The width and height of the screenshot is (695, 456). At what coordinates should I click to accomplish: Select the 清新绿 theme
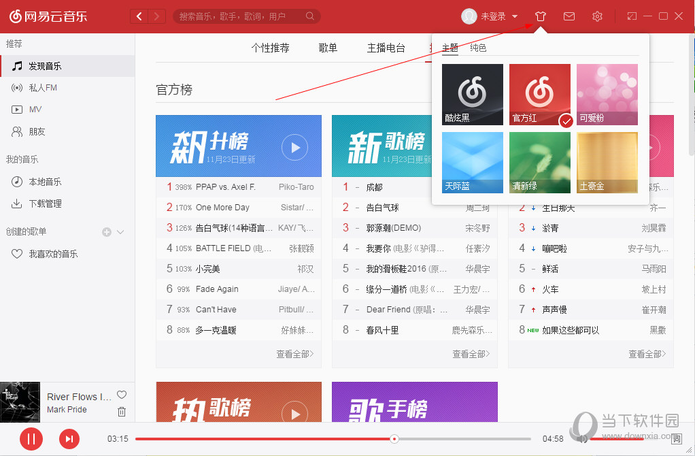pos(540,163)
